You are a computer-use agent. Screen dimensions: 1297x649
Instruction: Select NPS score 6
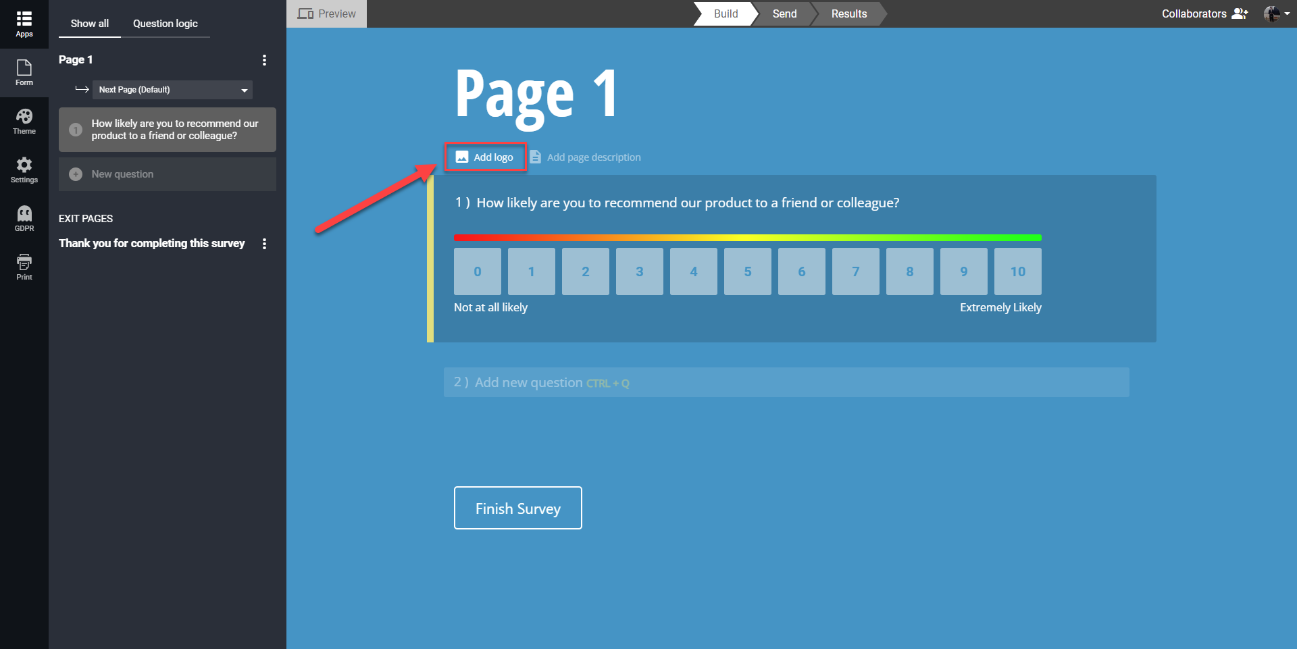(802, 271)
